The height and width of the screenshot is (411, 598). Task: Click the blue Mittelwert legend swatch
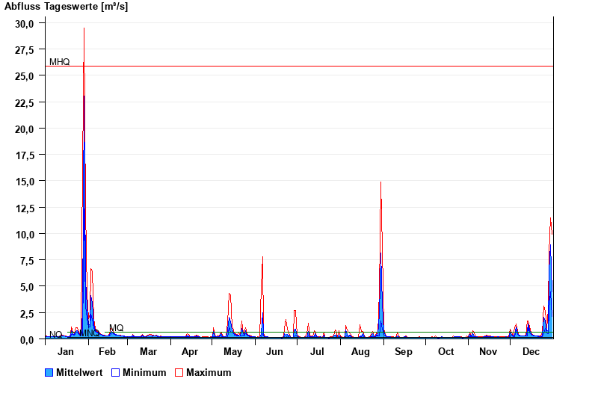coord(49,372)
